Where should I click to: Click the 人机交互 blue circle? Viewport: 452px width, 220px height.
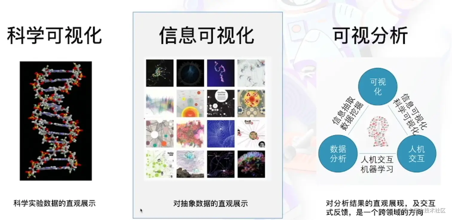coord(417,153)
